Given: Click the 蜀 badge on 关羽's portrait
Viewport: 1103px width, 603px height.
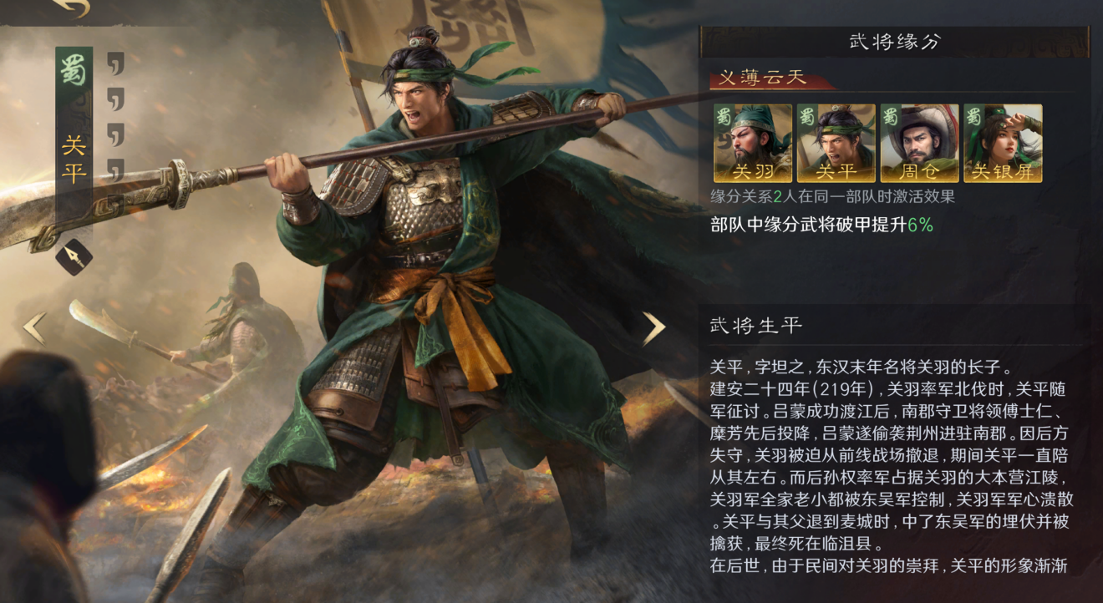Looking at the screenshot, I should click(722, 114).
